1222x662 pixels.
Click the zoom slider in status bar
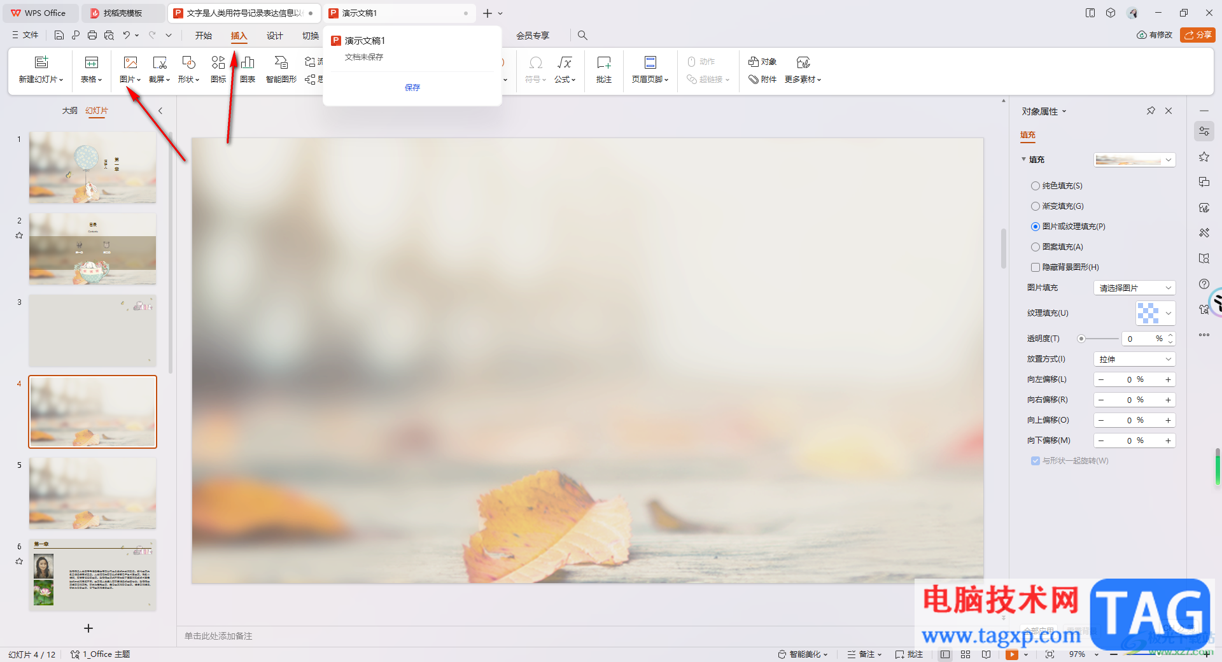click(1160, 654)
